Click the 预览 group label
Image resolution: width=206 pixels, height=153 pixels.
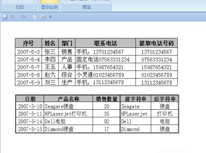point(87,7)
